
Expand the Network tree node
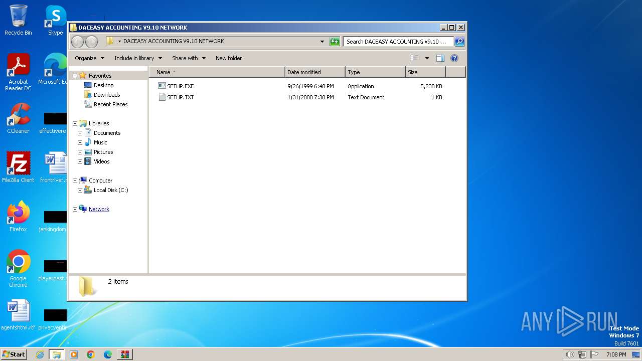pyautogui.click(x=75, y=209)
